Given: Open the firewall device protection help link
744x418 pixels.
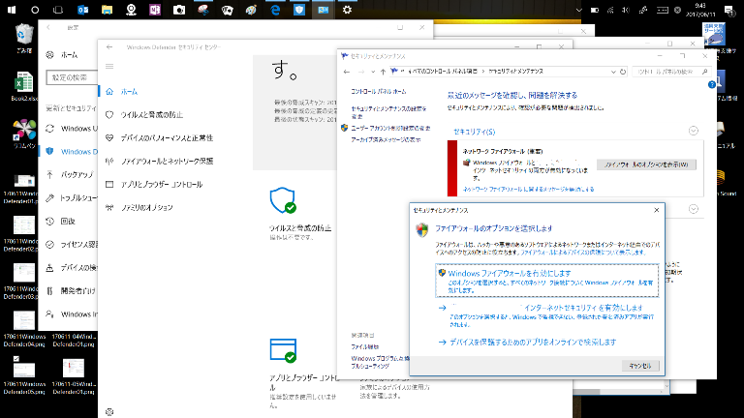Looking at the screenshot, I should click(x=583, y=253).
